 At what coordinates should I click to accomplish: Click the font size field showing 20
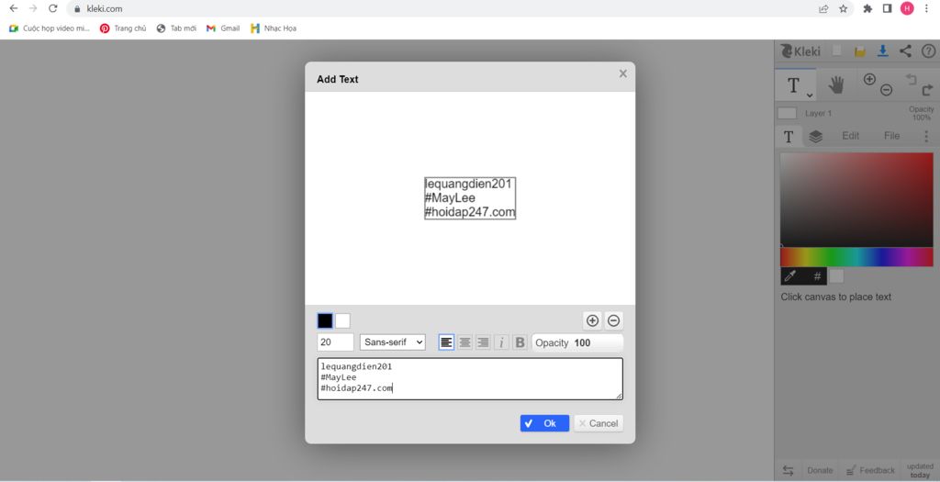(x=335, y=342)
